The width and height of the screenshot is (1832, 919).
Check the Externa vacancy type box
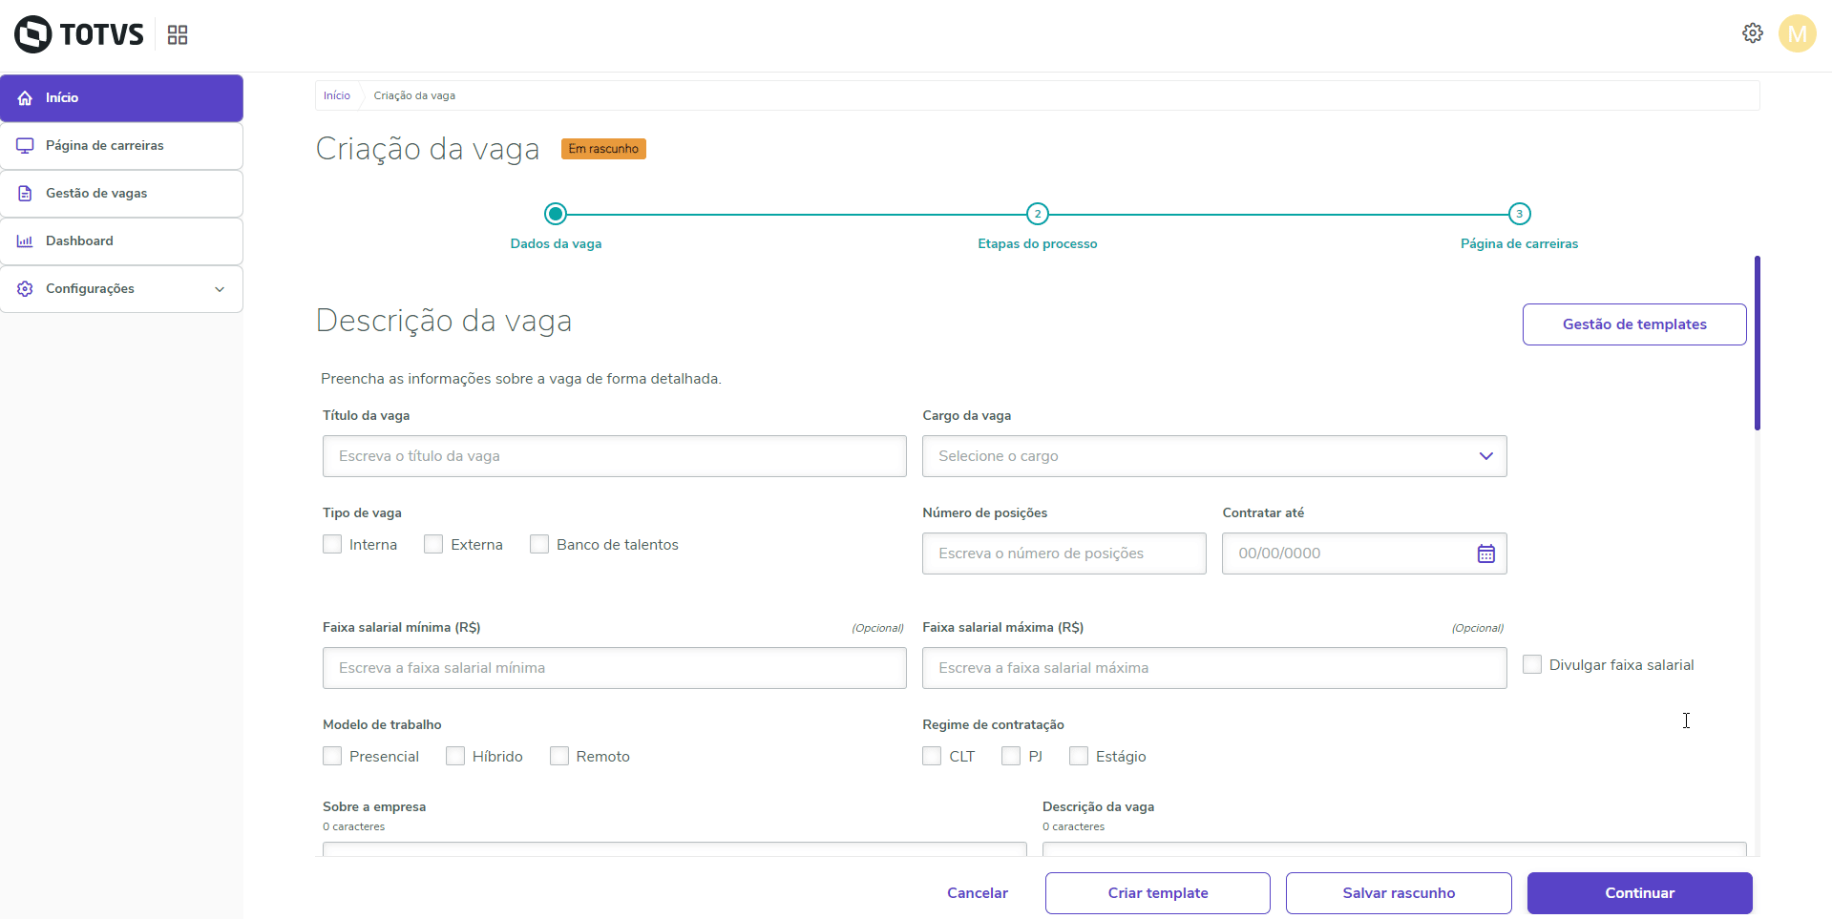pyautogui.click(x=433, y=544)
